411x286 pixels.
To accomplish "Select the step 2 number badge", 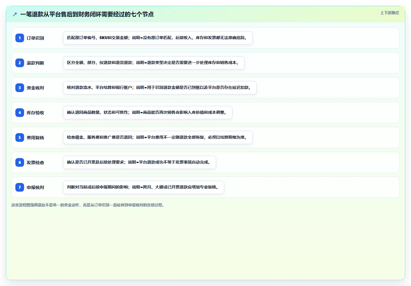I will [20, 63].
